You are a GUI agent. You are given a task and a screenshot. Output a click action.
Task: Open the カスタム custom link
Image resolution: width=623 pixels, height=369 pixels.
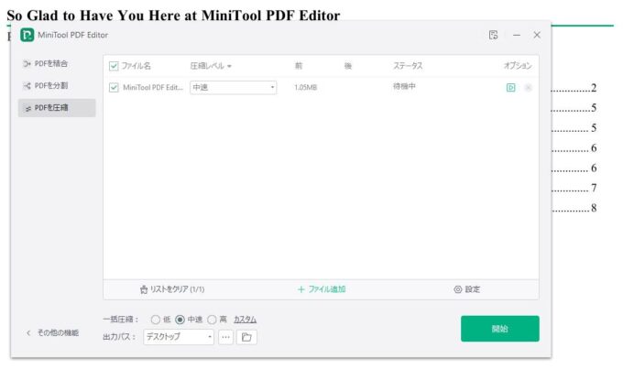pyautogui.click(x=245, y=320)
